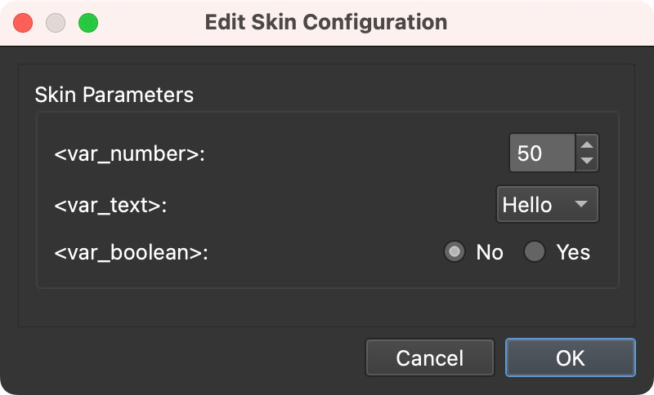The height and width of the screenshot is (395, 654).
Task: Click the Yes option text label
Action: [573, 252]
